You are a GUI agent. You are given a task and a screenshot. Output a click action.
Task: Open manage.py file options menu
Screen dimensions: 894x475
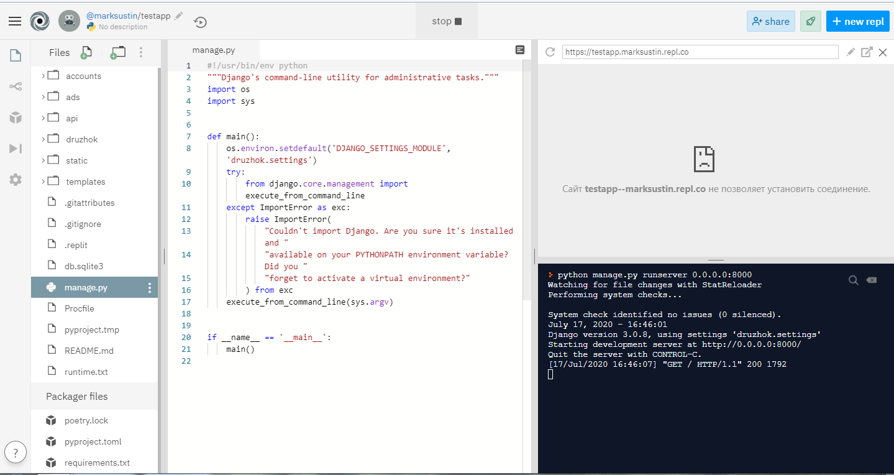tap(149, 288)
